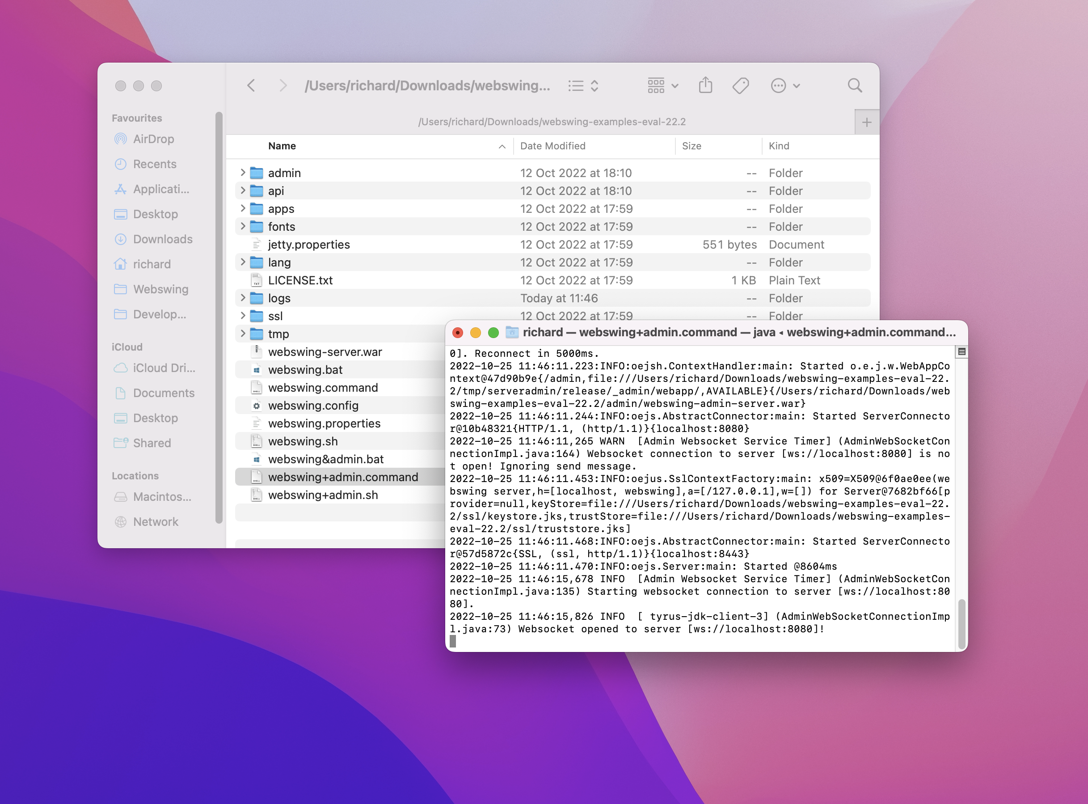Expand the lang folder disclosure arrow
1088x804 pixels.
[243, 262]
